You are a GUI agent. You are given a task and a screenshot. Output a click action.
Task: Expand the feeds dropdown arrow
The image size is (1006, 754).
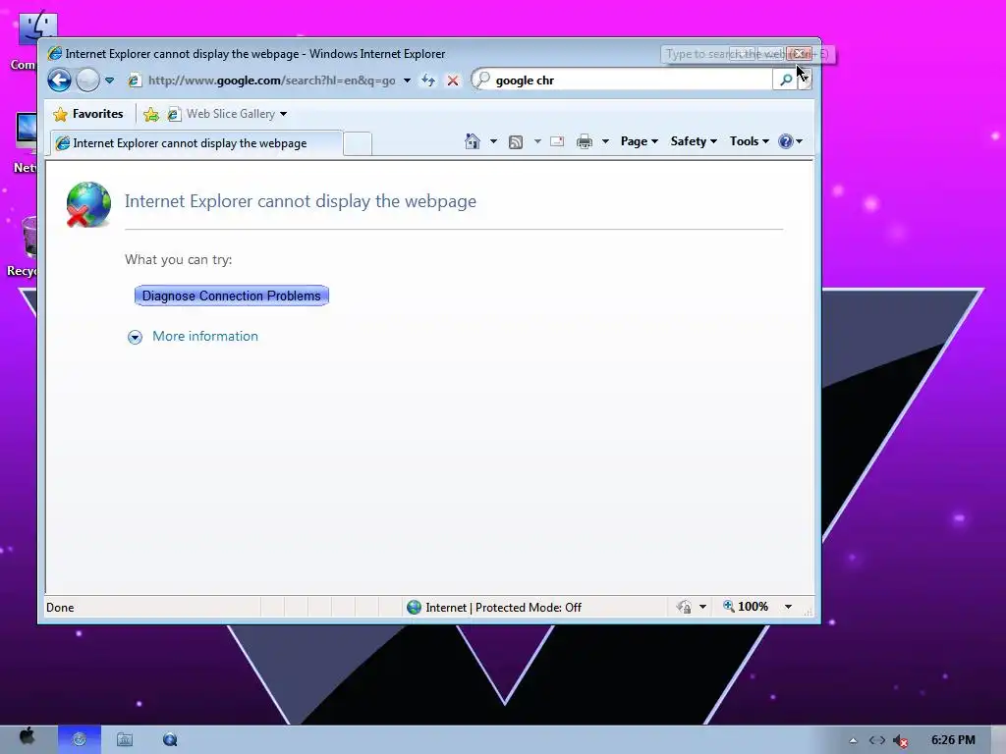tap(537, 141)
